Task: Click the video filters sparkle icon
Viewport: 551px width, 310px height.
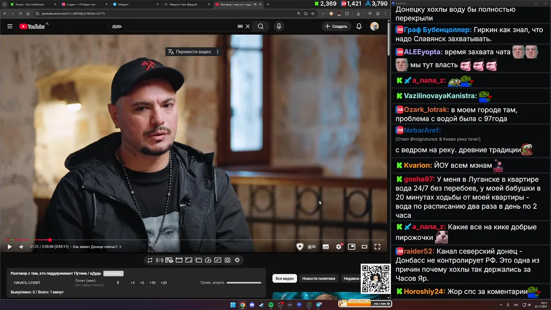Action: [218, 260]
